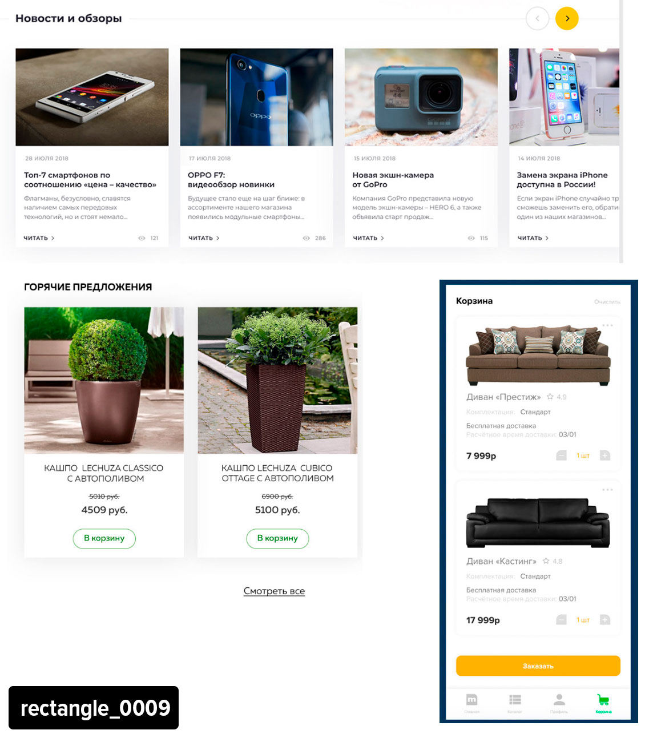Click the star rating icon next to Диван «Кастинг»

pyautogui.click(x=546, y=561)
